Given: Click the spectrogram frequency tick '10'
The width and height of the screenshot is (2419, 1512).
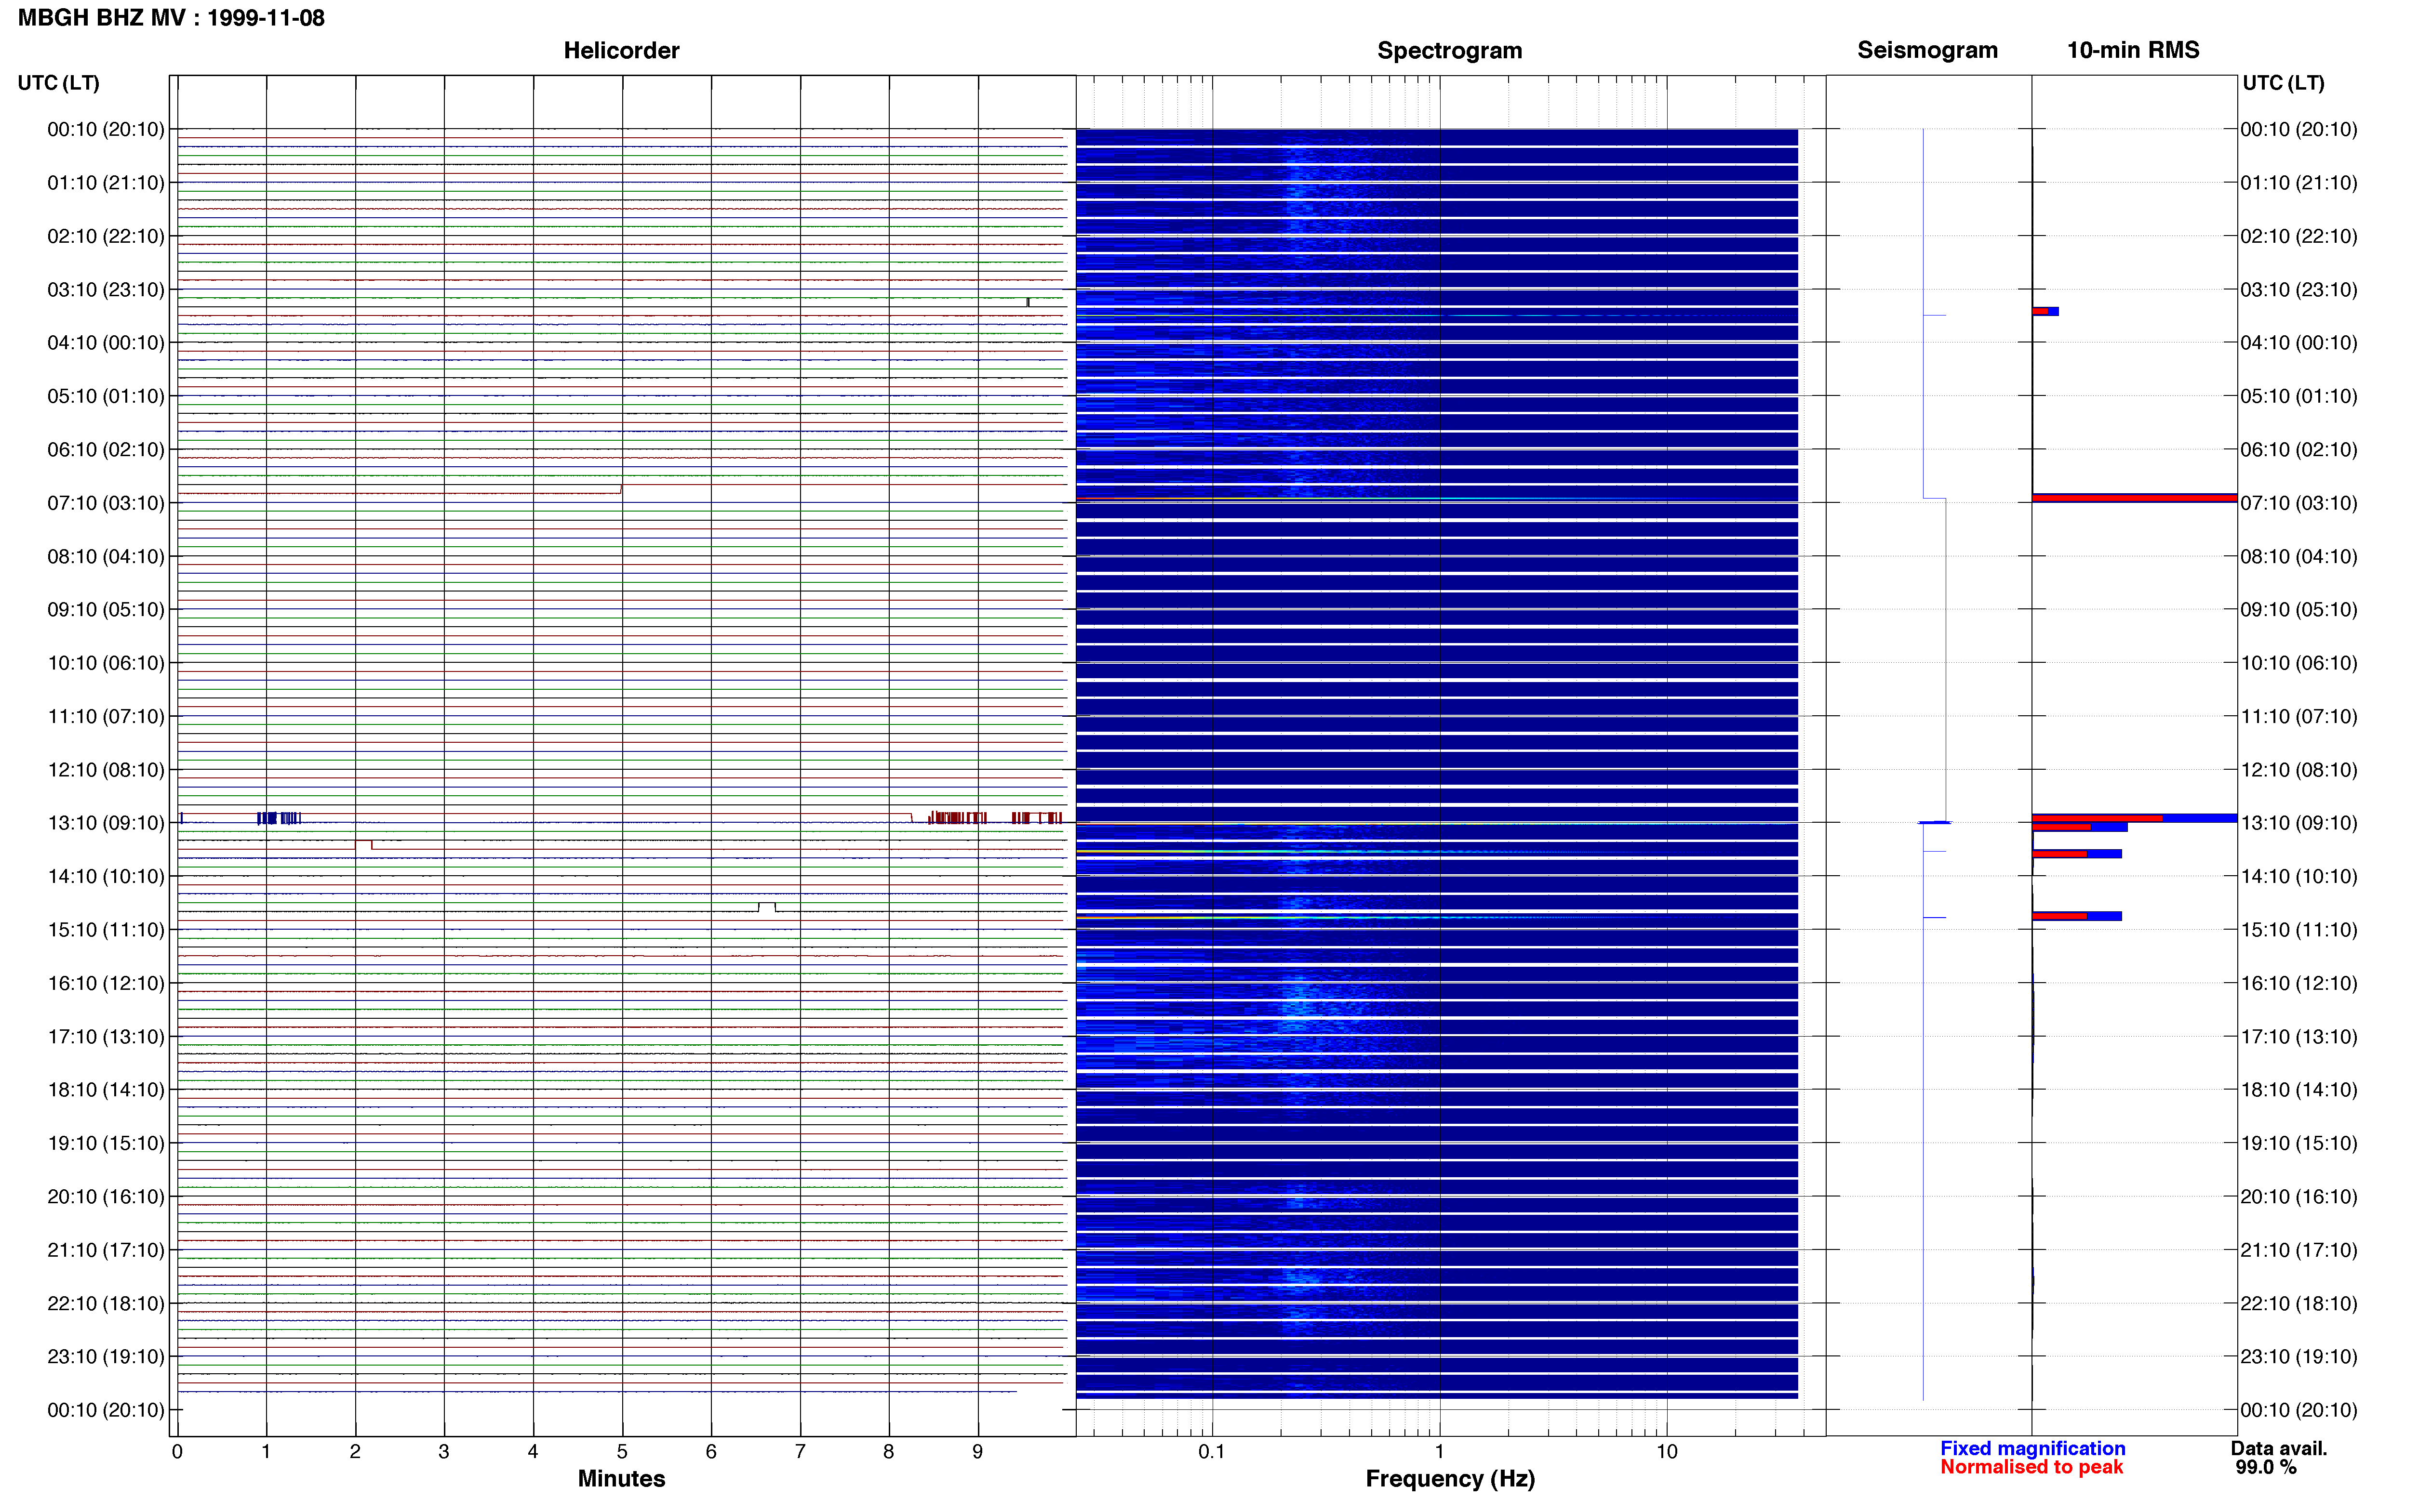Looking at the screenshot, I should pos(1667,1451).
